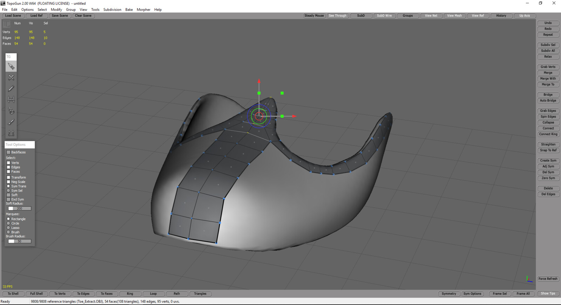Click the Triangles button
561x305 pixels.
200,293
